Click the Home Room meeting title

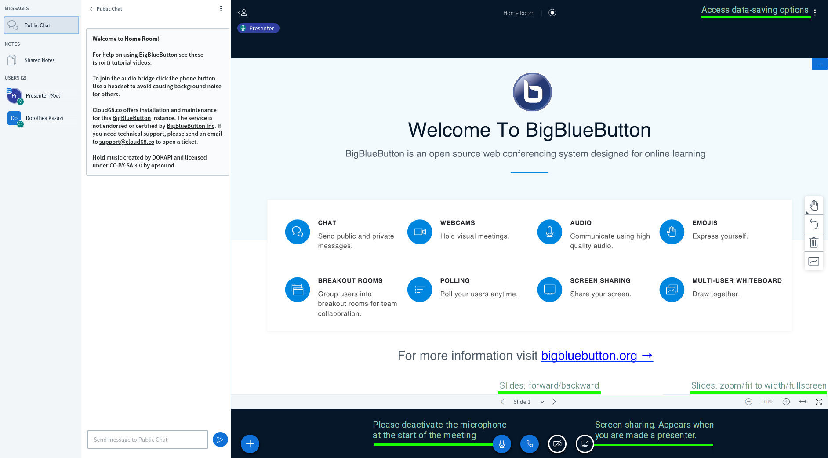[519, 13]
